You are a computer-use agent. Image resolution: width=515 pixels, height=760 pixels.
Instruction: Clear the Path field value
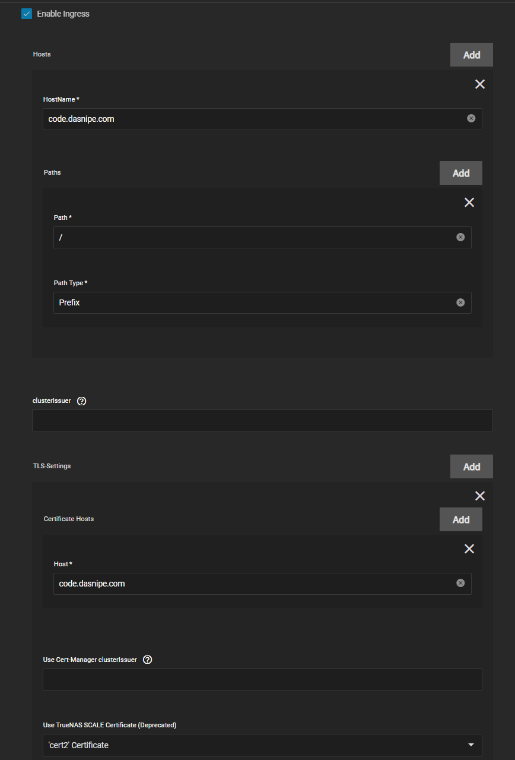coord(460,237)
